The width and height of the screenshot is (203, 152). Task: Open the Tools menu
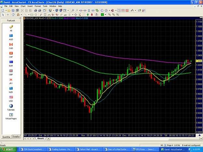tap(45, 6)
